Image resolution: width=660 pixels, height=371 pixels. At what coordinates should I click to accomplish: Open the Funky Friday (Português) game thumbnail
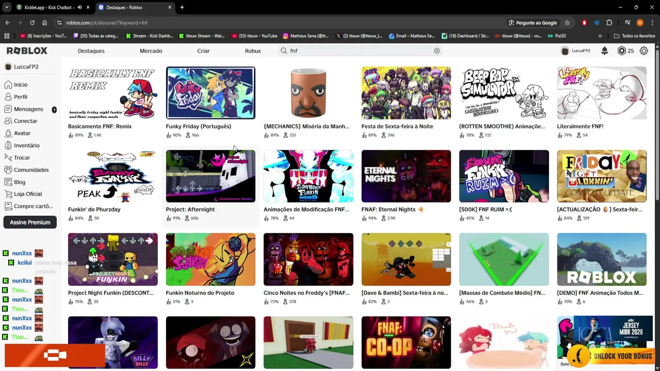210,93
